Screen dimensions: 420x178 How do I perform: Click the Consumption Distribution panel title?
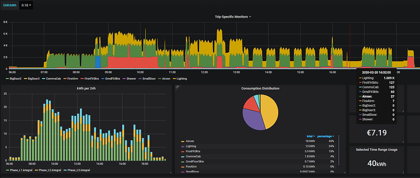coord(260,88)
